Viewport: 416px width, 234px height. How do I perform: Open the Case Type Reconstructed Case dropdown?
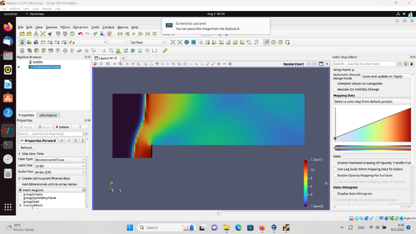point(59,160)
